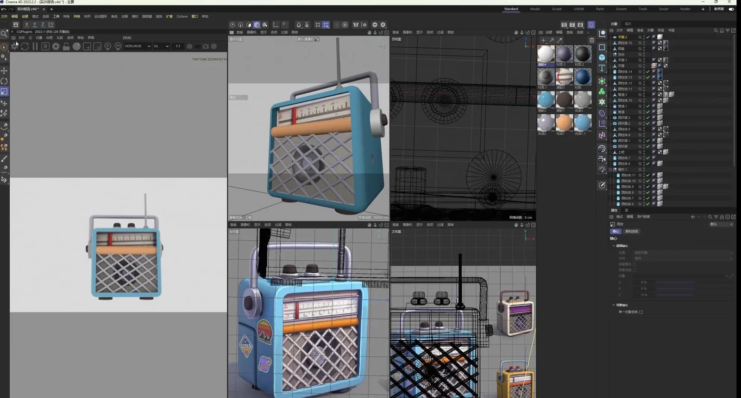Click the eyedropper icon in material manager
Viewport: 741px width, 398px height.
coord(560,40)
